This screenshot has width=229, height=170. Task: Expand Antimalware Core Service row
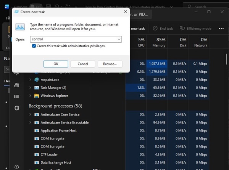click(x=30, y=114)
